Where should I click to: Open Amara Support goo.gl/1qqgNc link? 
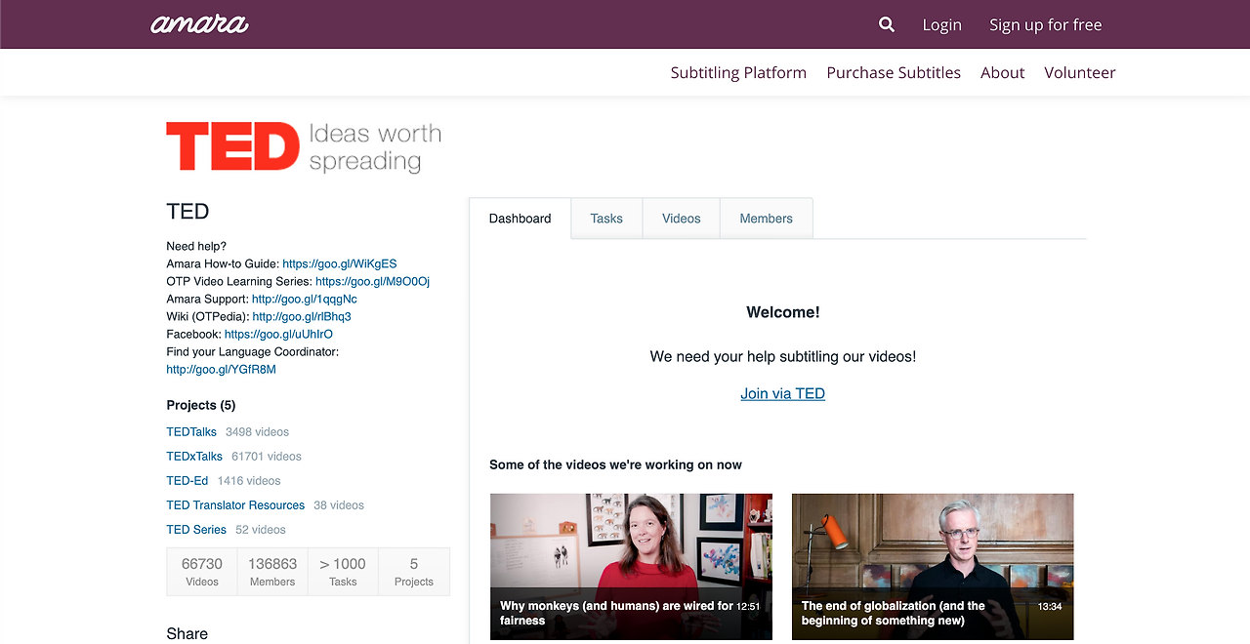pos(305,299)
